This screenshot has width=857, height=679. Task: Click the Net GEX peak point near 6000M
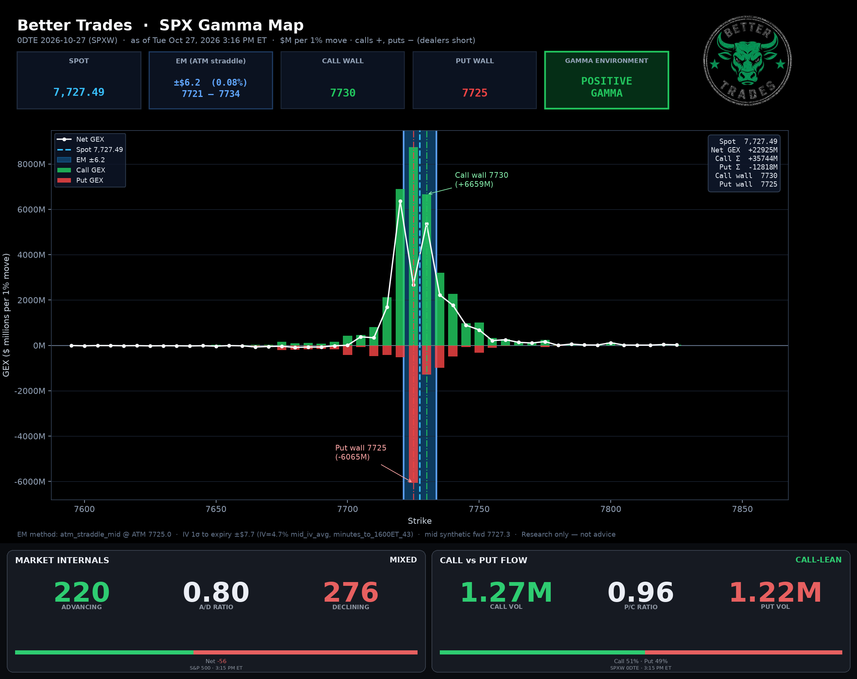click(x=400, y=201)
